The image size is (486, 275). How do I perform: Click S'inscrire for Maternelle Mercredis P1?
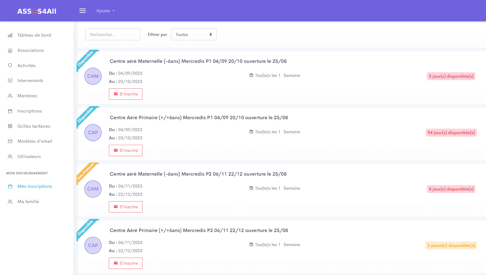[x=126, y=94]
